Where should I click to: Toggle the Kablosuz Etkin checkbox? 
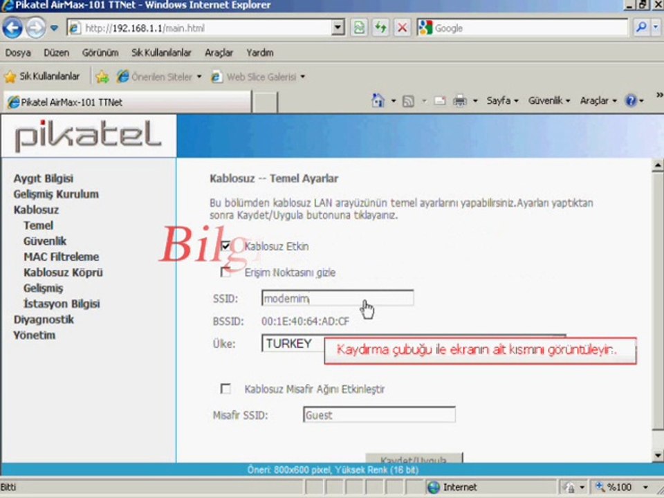225,246
